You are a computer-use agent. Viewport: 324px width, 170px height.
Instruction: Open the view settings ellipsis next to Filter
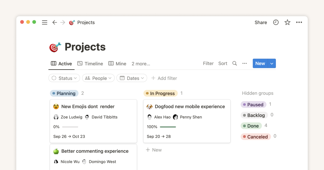(x=244, y=63)
